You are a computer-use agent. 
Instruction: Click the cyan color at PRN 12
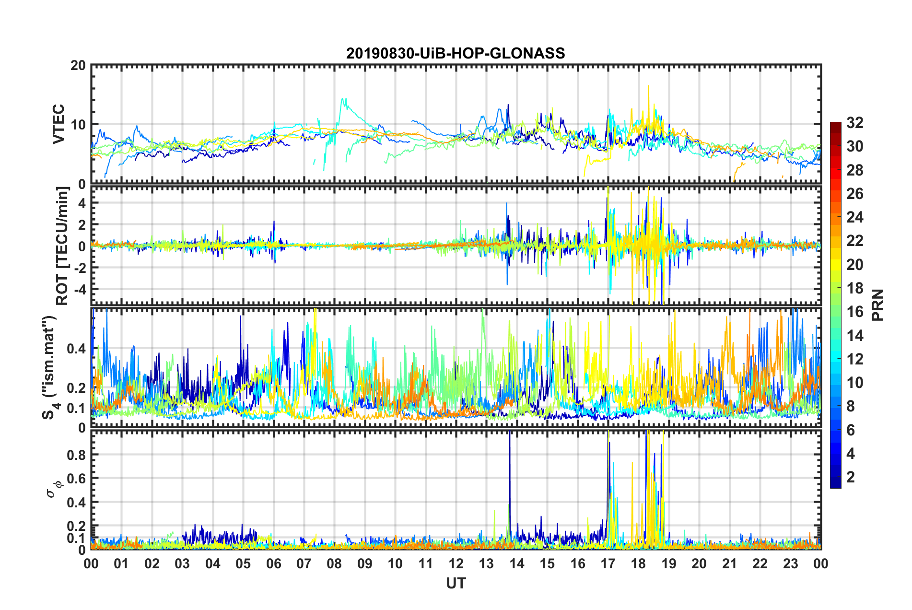(835, 359)
